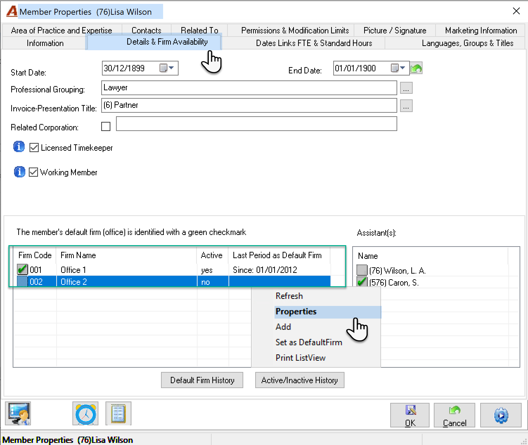Toggle the Working Member checkbox

(33, 172)
